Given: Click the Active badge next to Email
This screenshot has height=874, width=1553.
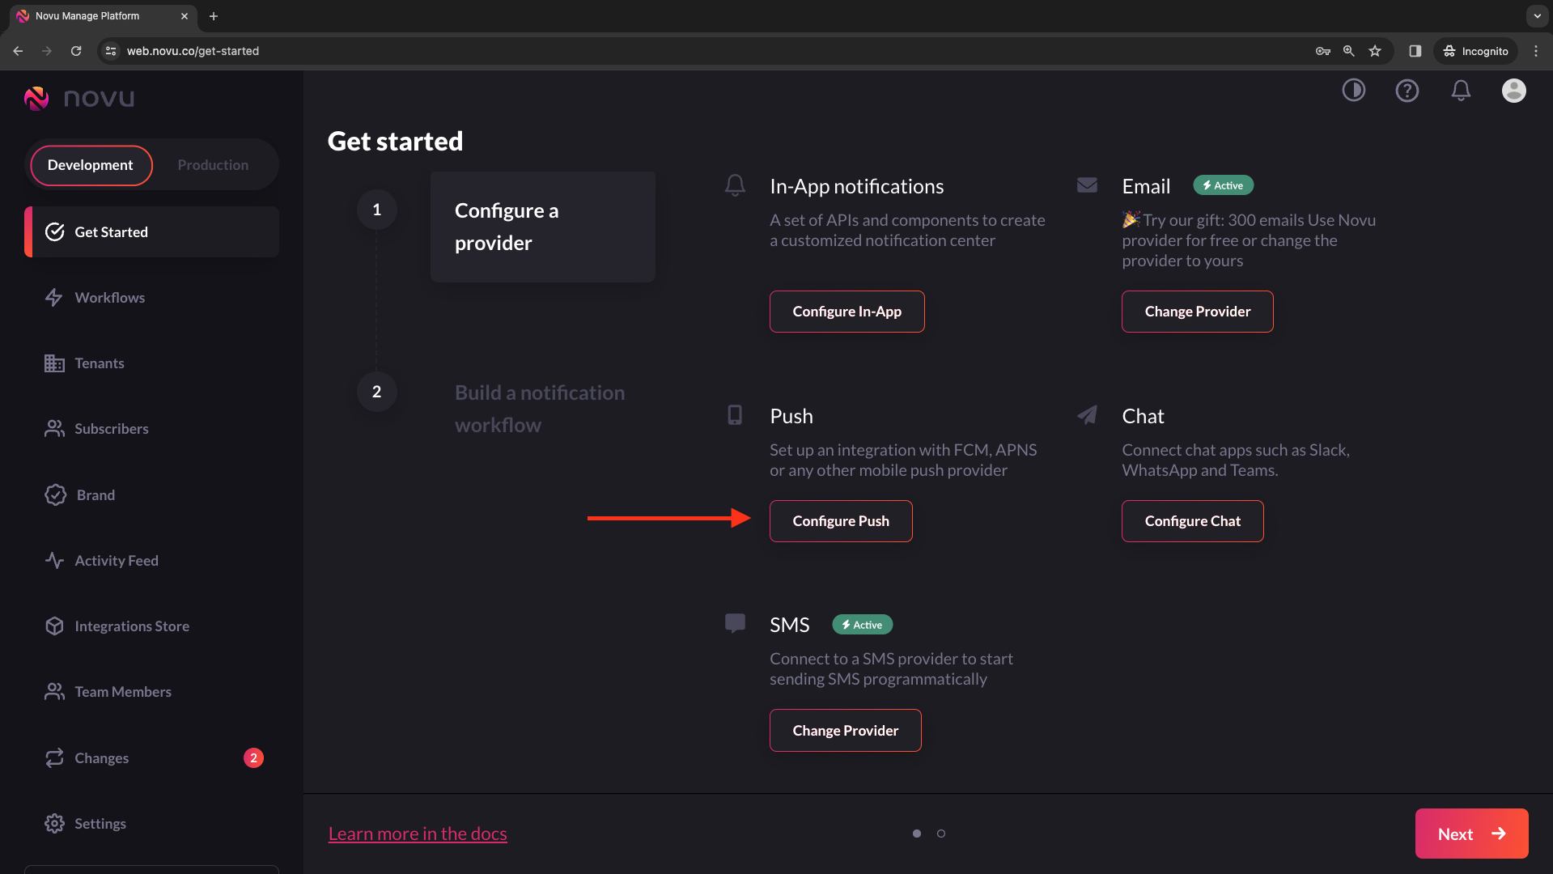Looking at the screenshot, I should pos(1223,185).
